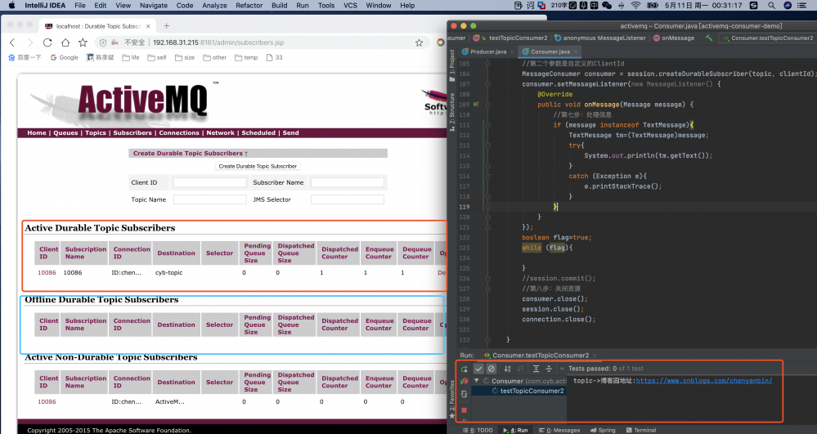Close the Durable Topic Subscribers browser tab
The height and width of the screenshot is (434, 817).
[148, 26]
